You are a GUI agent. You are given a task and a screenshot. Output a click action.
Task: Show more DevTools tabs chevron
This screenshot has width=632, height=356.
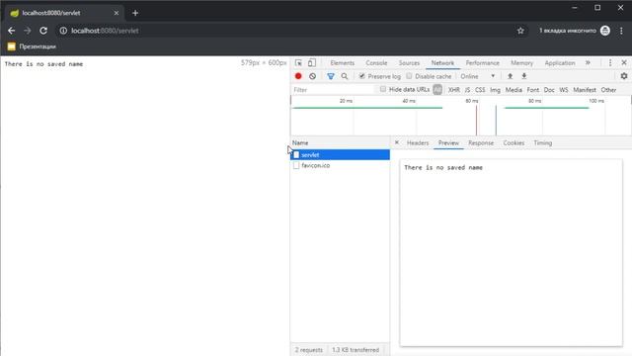tap(588, 63)
